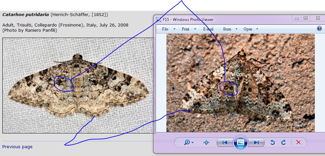
Task: Click the E-mail toolbar button
Action: (208, 29)
